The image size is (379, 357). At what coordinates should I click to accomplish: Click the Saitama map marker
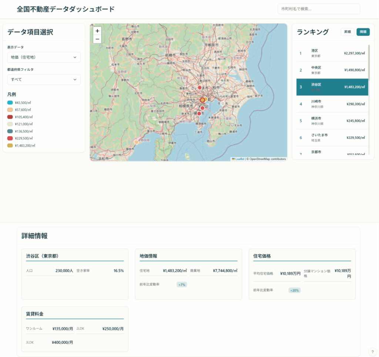coord(200,87)
